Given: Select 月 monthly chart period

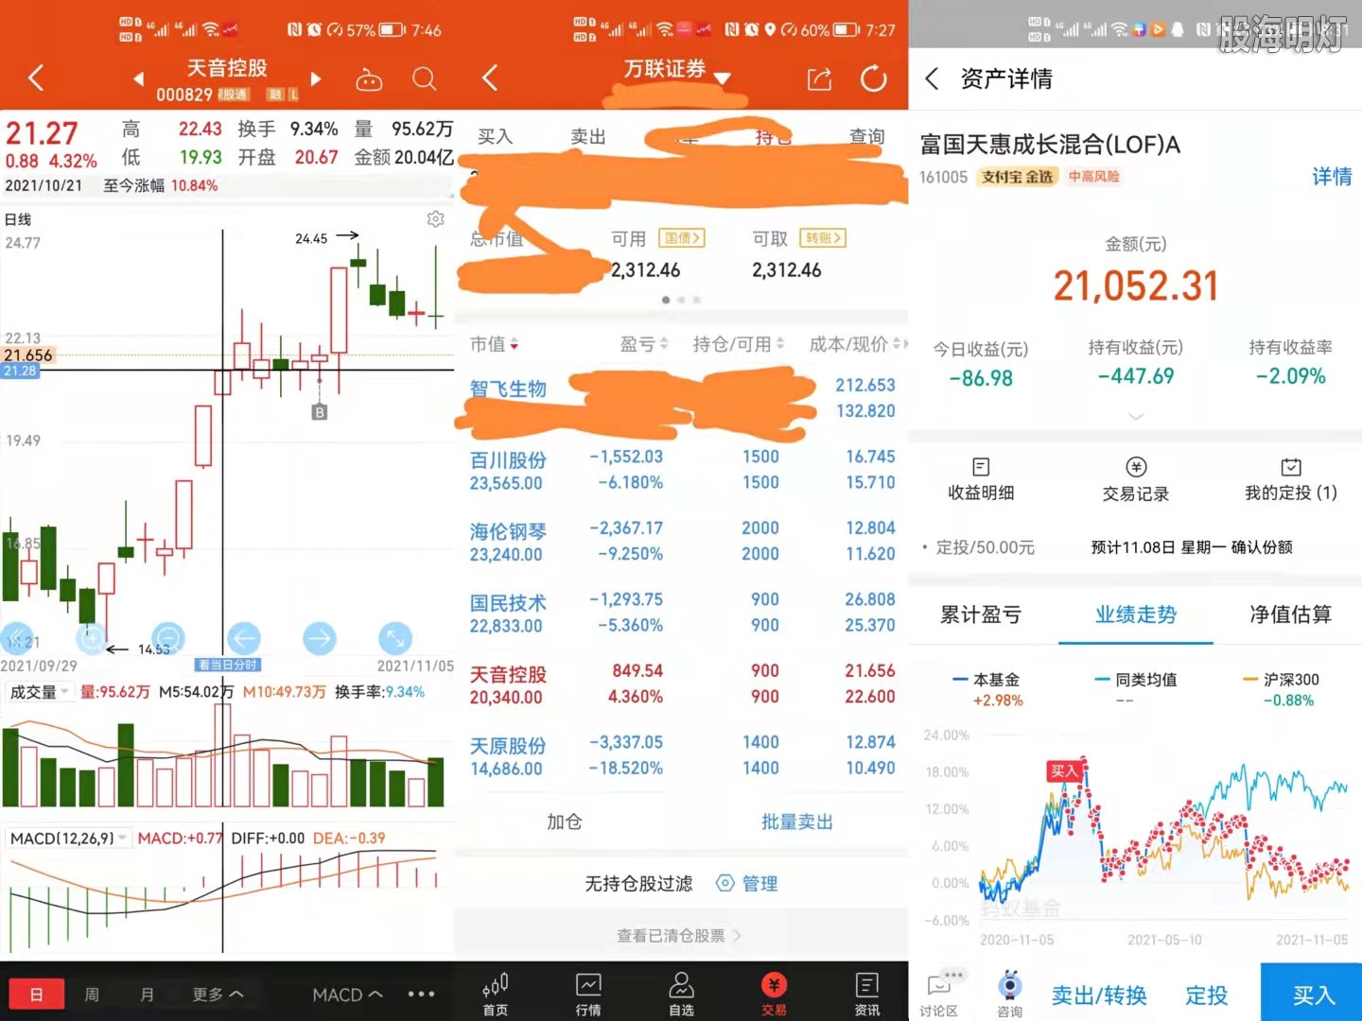Looking at the screenshot, I should [147, 995].
